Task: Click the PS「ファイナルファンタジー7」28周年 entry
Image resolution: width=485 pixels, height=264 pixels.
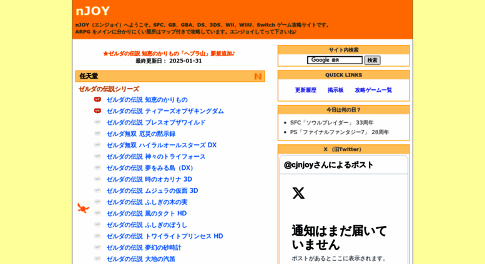Action: [340, 132]
